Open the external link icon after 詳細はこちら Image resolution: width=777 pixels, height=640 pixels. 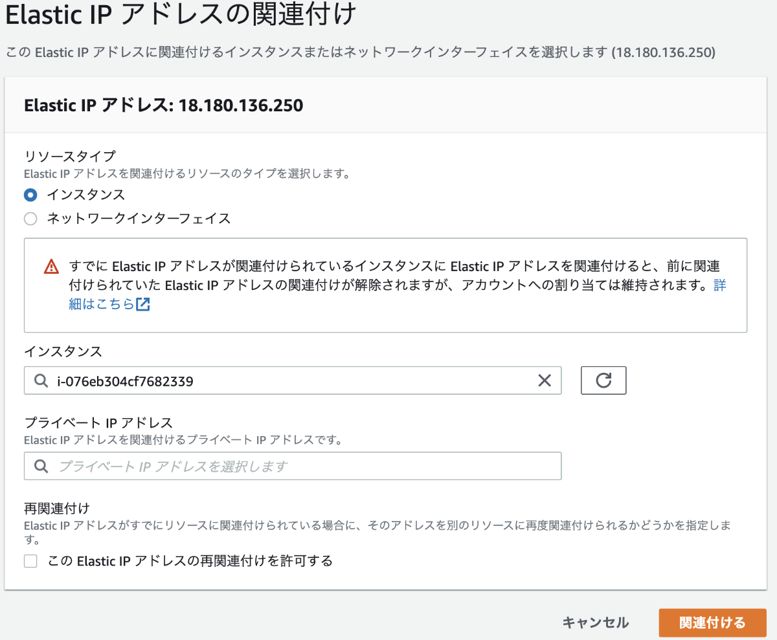click(143, 303)
